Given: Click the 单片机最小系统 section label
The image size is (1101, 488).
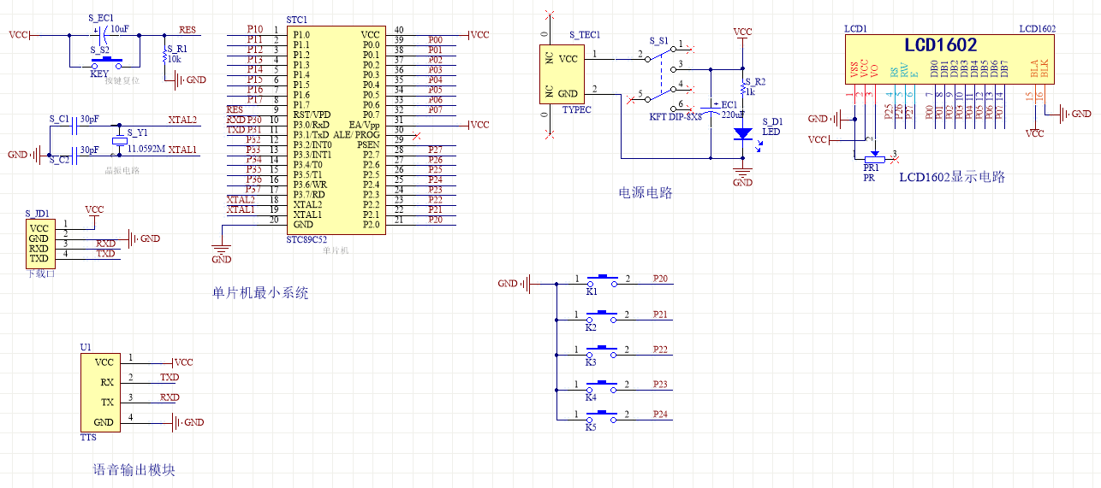Looking at the screenshot, I should 260,292.
